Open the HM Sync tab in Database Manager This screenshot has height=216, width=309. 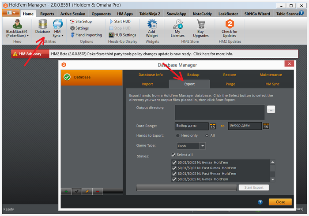(x=272, y=84)
